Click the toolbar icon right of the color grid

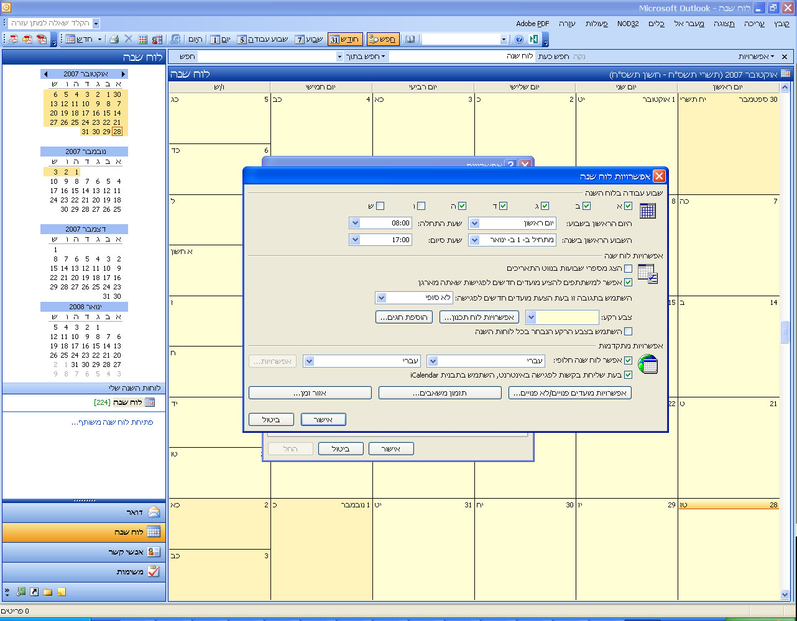click(157, 39)
